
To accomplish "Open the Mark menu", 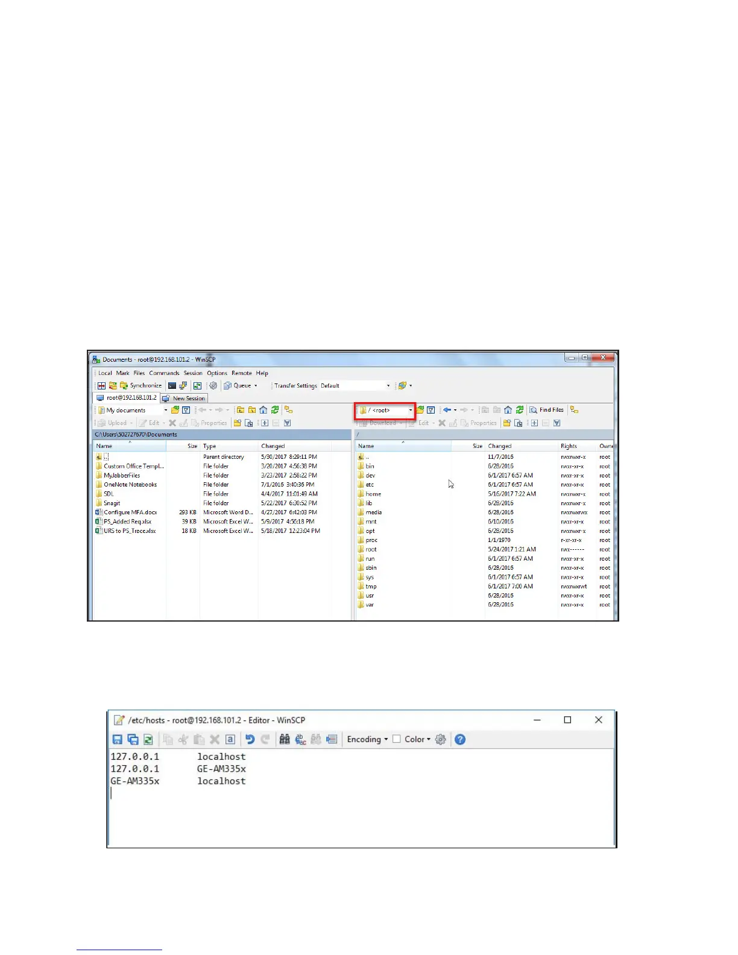I will [x=122, y=373].
